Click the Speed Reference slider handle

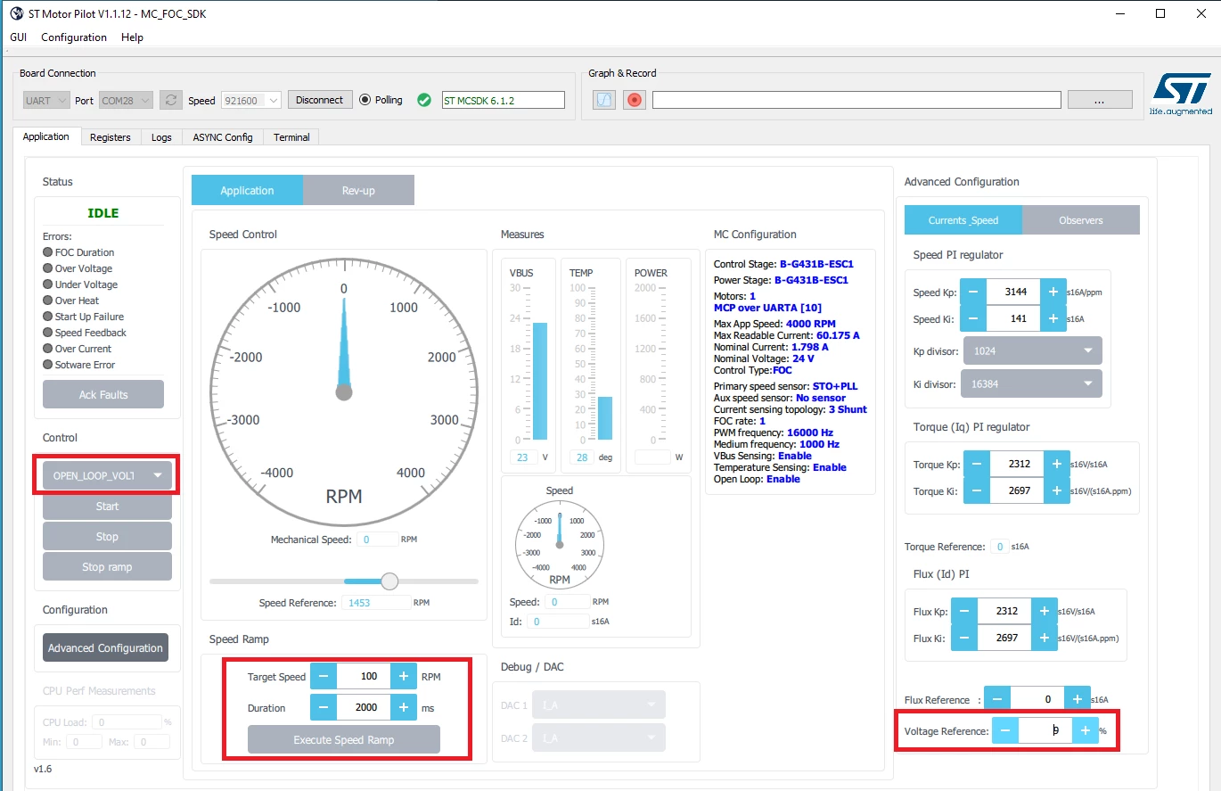[x=389, y=581]
